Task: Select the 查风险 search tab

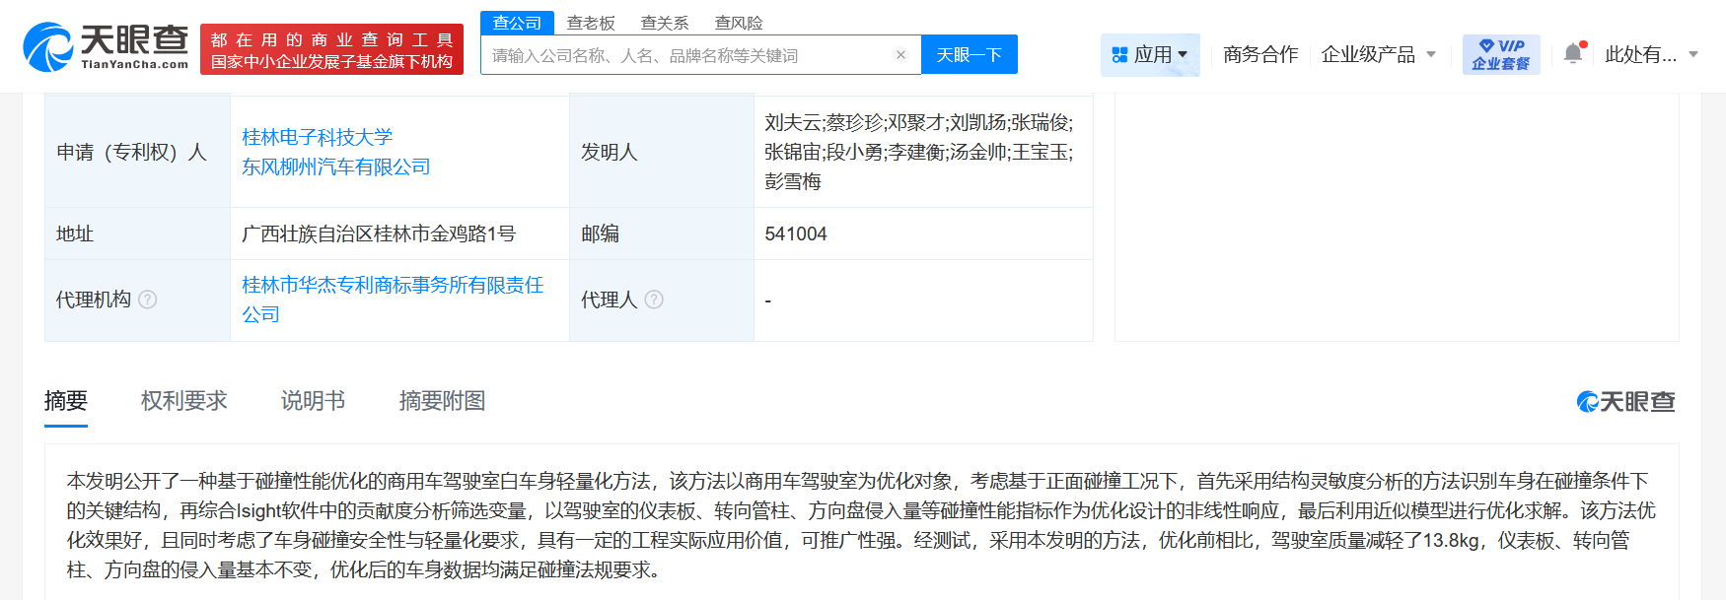Action: click(739, 23)
